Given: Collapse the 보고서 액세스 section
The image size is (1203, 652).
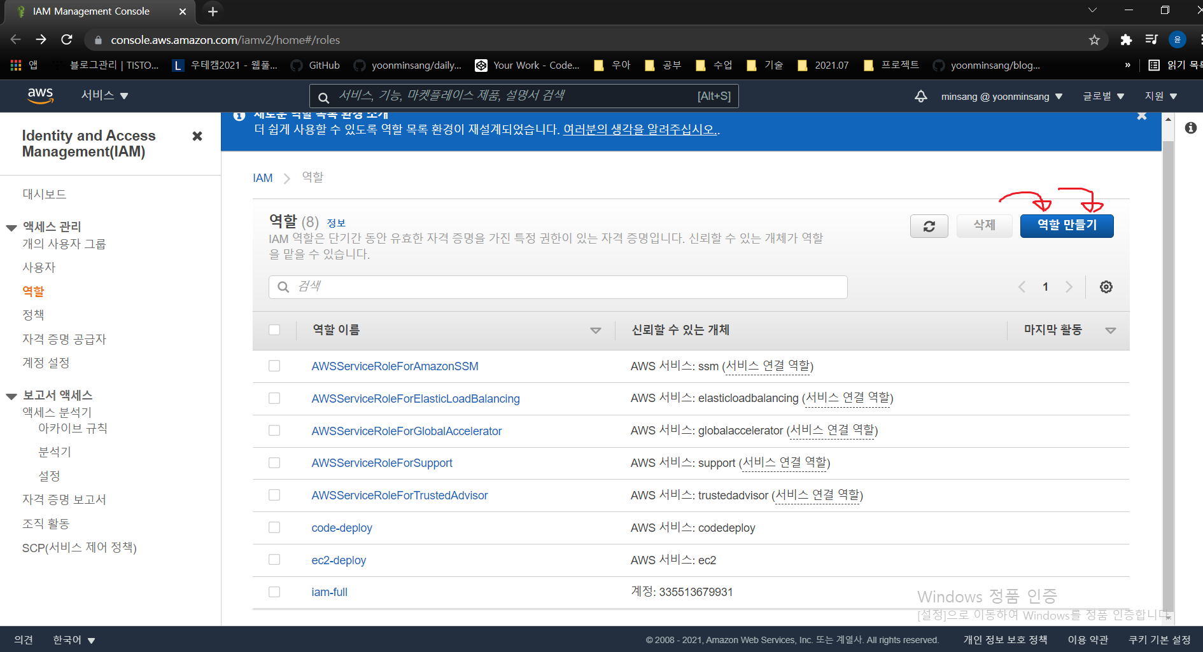Looking at the screenshot, I should 11,396.
